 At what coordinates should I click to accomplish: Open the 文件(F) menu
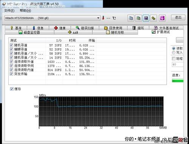coord(9,11)
